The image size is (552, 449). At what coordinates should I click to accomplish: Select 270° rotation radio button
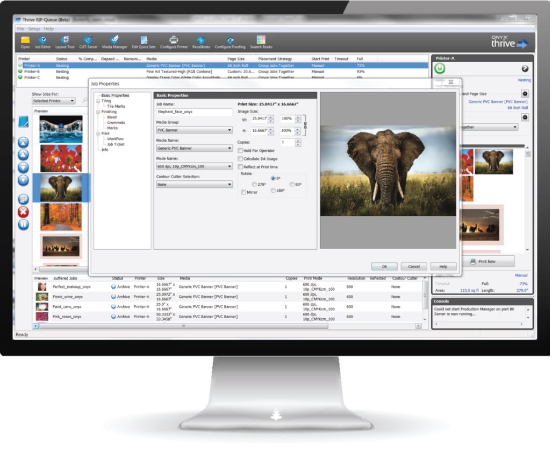pyautogui.click(x=254, y=185)
